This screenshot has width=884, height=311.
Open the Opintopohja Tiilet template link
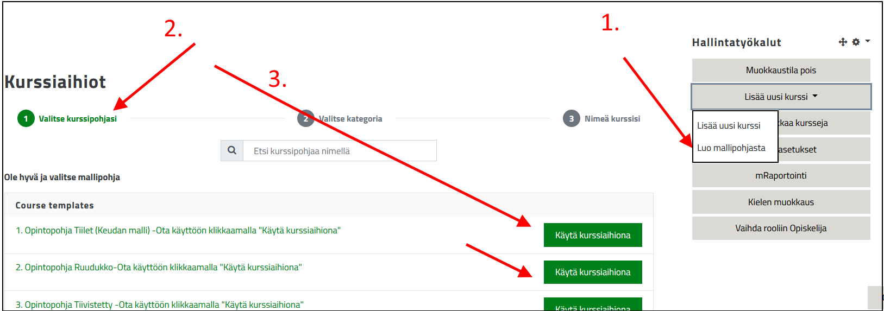point(178,230)
